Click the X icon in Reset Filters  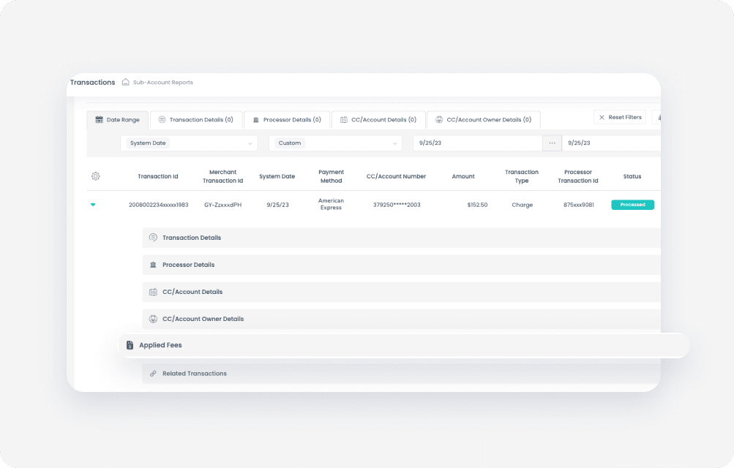(x=602, y=117)
